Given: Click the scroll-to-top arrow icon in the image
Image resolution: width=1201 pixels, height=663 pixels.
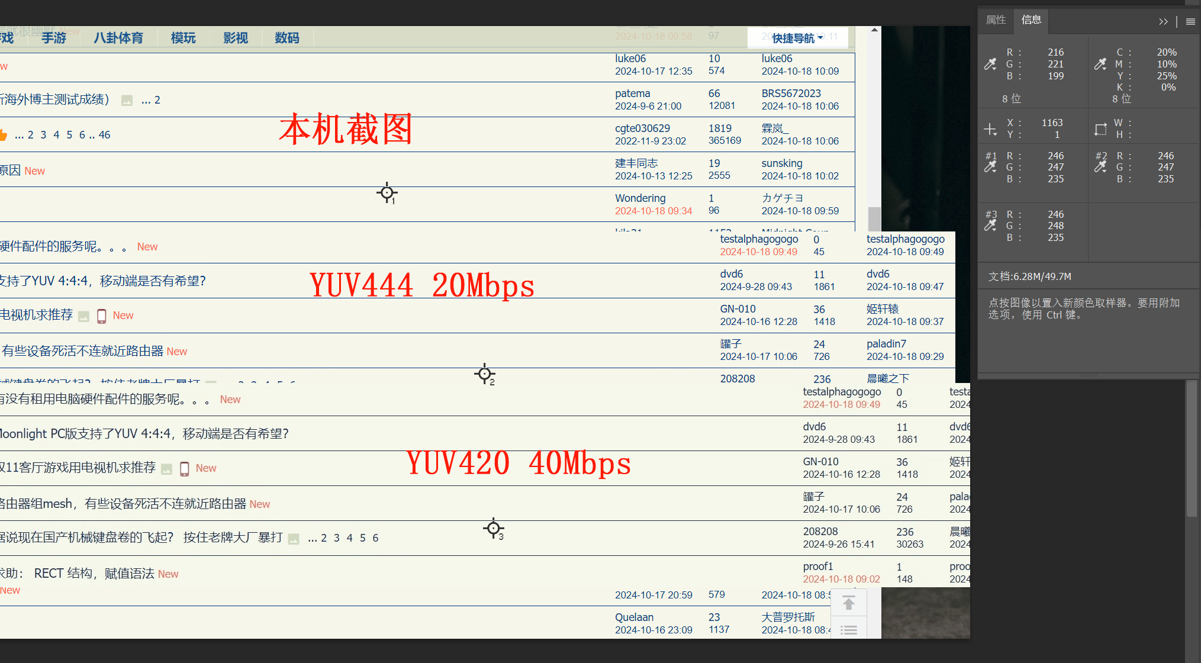Looking at the screenshot, I should 849,603.
